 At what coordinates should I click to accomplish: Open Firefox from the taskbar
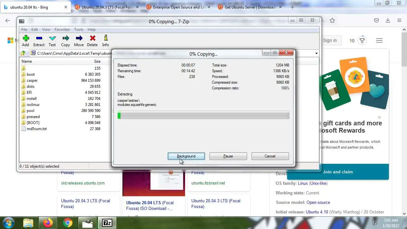coord(48,223)
